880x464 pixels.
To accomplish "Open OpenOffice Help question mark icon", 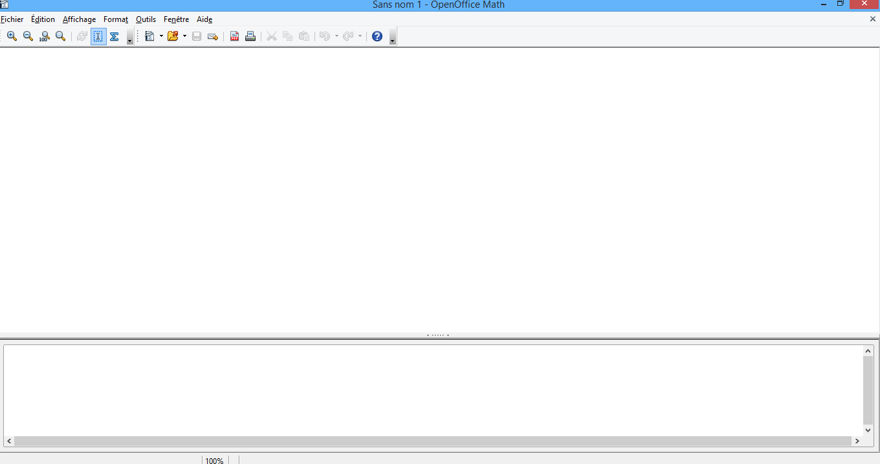I will 377,36.
